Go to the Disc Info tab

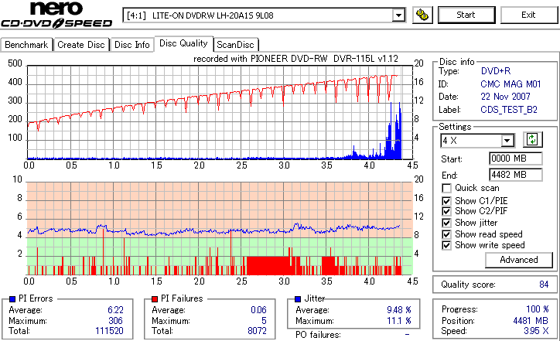[131, 45]
